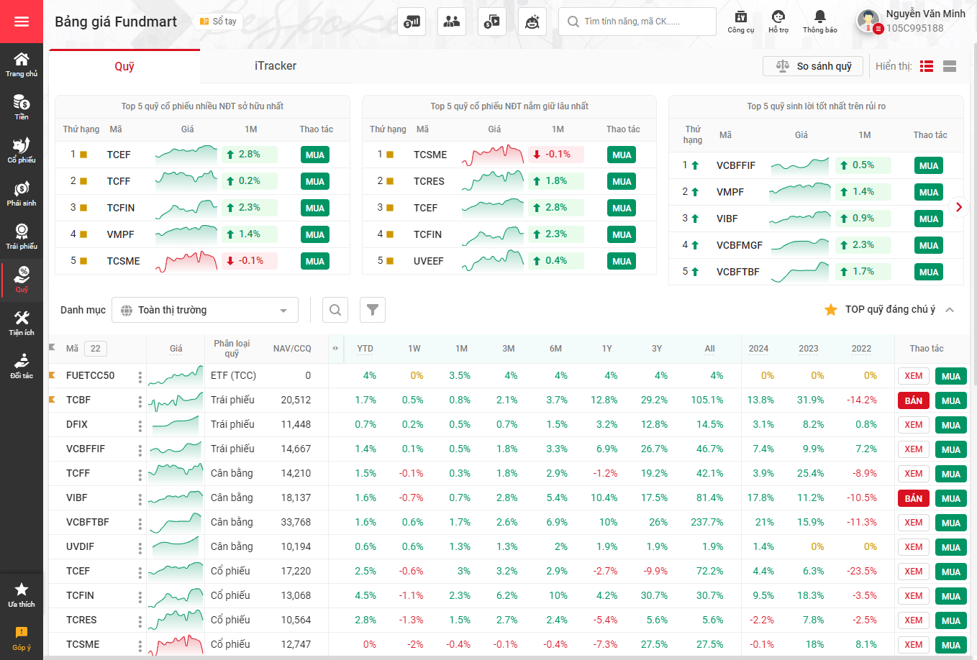
Task: Collapse TOP quỹ đáng chú ý section
Action: tap(950, 310)
